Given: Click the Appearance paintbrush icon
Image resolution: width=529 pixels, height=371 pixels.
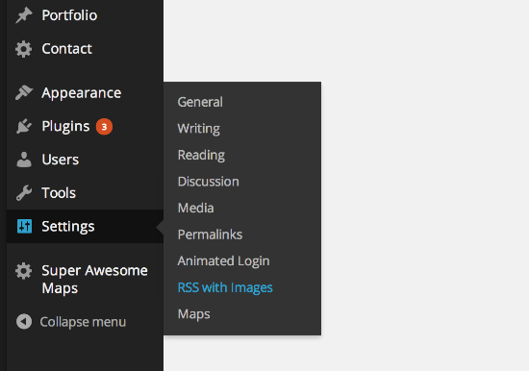Looking at the screenshot, I should (24, 92).
